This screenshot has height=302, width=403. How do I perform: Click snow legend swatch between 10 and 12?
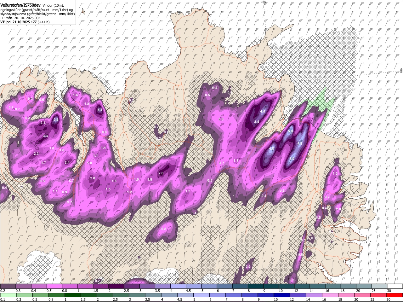pos(287,286)
